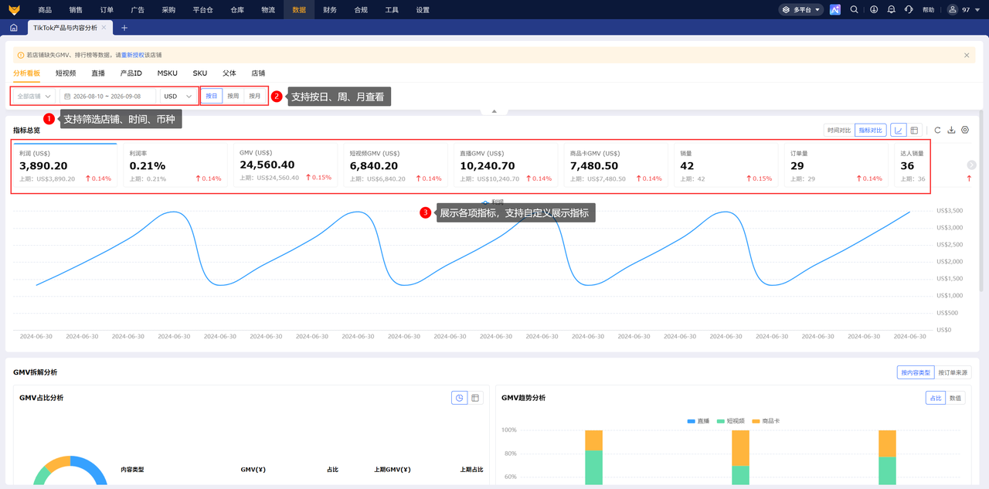
Task: Open the 广告 top menu
Action: click(138, 10)
